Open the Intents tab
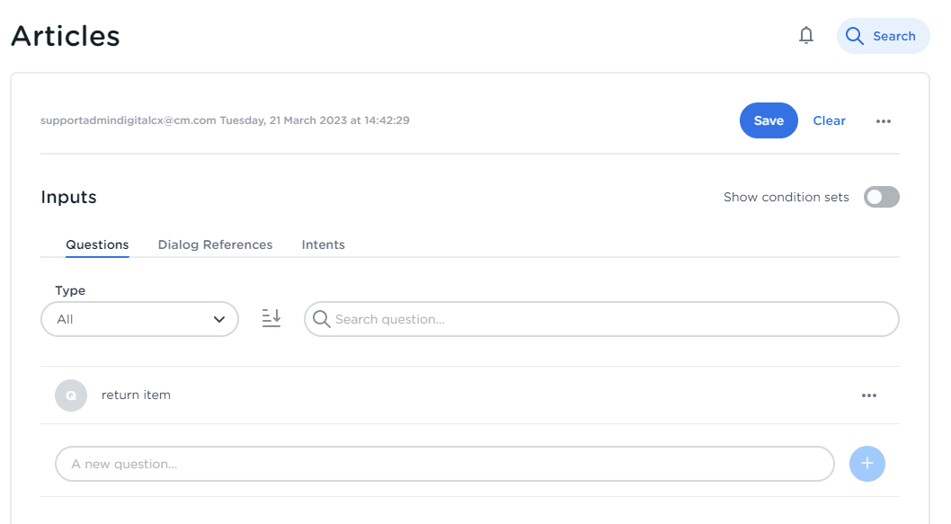 pyautogui.click(x=324, y=244)
